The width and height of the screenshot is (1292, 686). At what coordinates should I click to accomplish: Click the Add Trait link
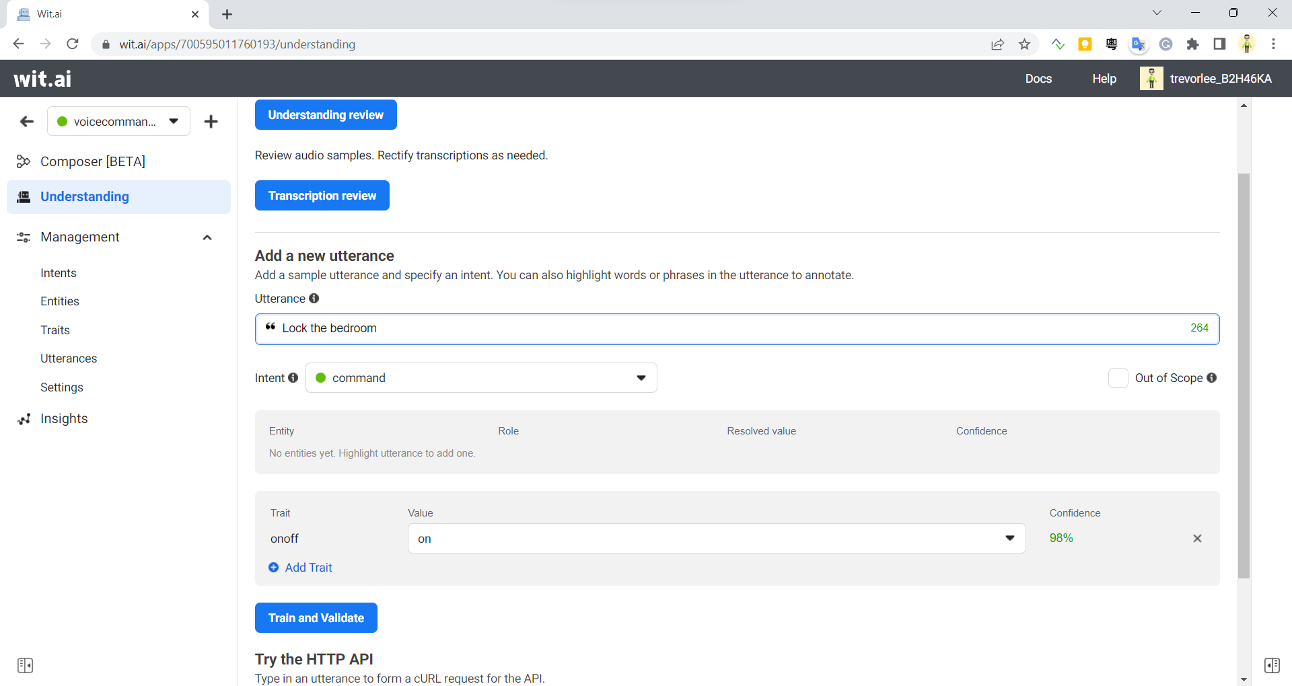coord(301,568)
